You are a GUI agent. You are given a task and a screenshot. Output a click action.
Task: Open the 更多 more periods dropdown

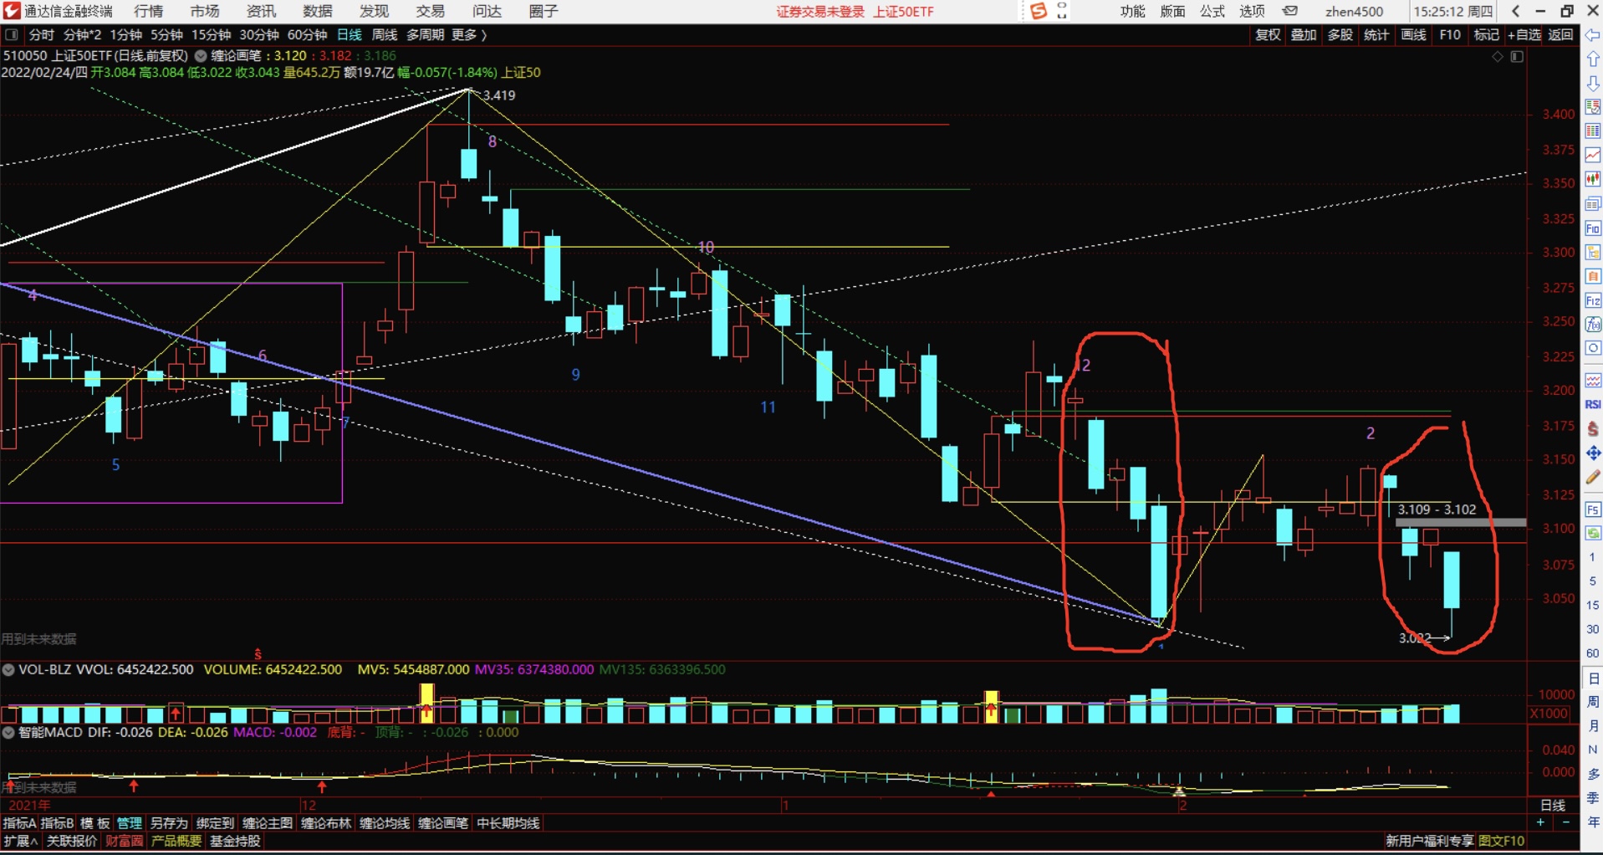(469, 35)
